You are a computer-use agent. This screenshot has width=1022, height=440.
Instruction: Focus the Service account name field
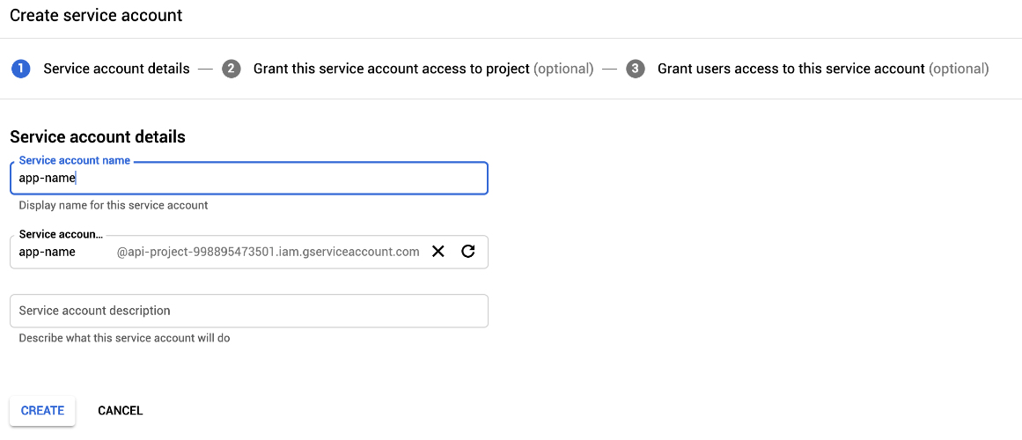(x=249, y=178)
